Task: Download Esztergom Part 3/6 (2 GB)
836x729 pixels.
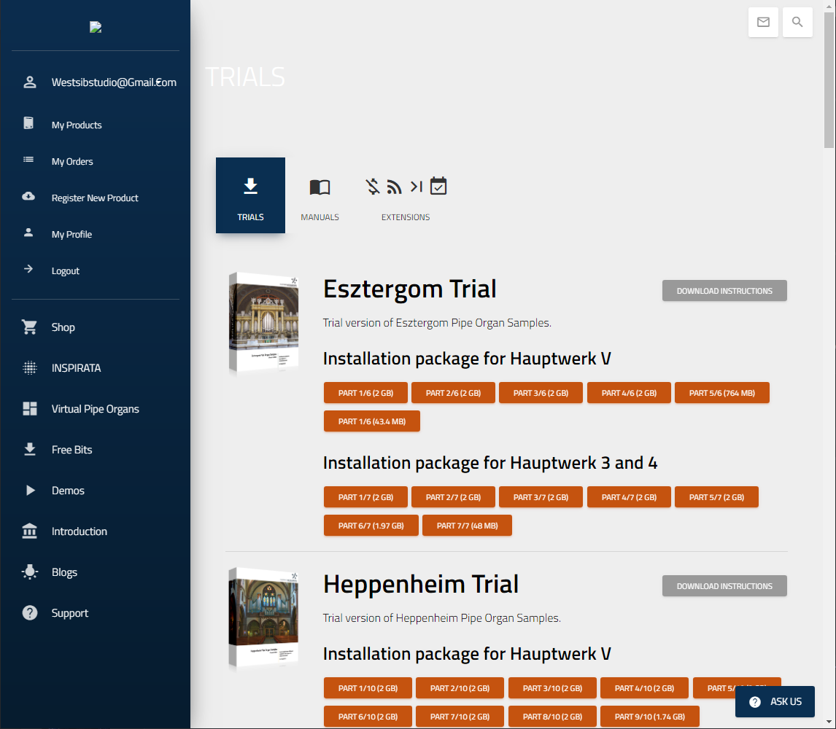Action: [541, 393]
